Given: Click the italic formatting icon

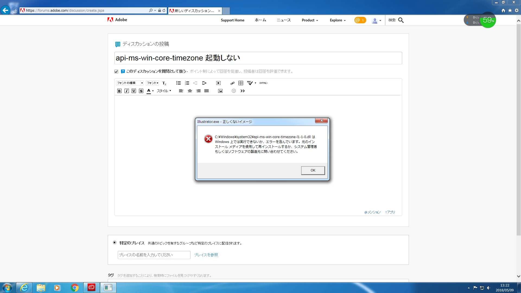Looking at the screenshot, I should (x=126, y=91).
